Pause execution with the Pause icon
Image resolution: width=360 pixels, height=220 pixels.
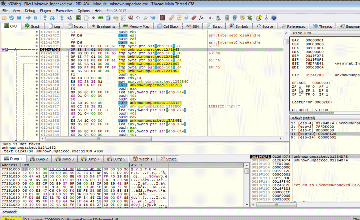36,18
